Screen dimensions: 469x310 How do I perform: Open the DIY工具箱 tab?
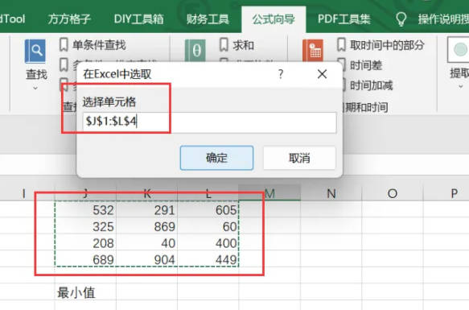coord(139,19)
